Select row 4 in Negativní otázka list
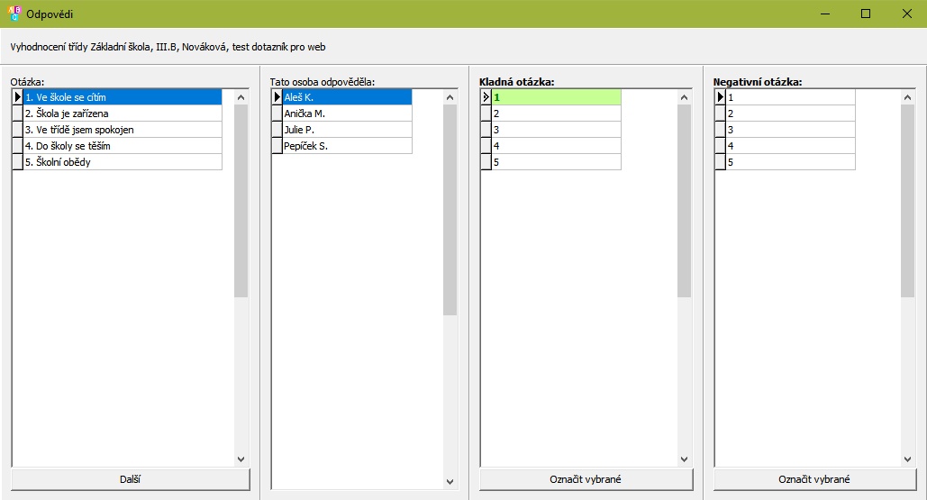The width and height of the screenshot is (927, 500). tap(790, 146)
